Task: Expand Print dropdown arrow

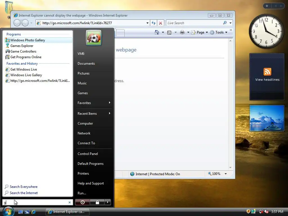Action: coord(188,32)
